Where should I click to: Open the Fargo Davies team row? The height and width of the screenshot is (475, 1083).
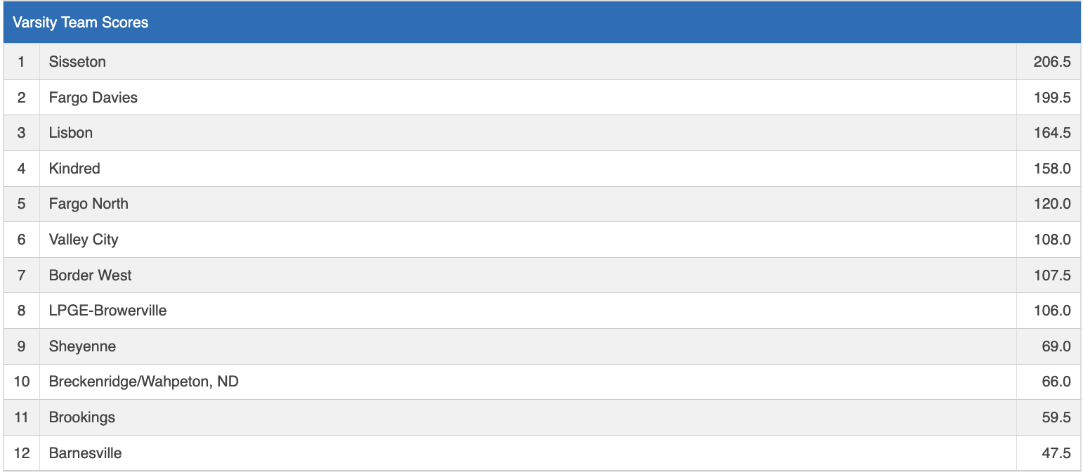click(x=93, y=98)
